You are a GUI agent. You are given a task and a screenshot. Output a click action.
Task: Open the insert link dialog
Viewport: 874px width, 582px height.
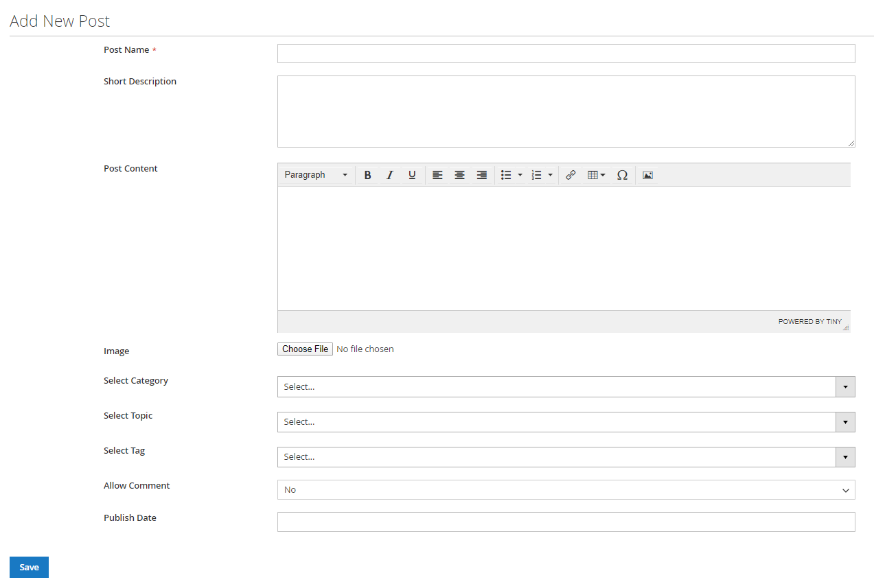pos(571,175)
